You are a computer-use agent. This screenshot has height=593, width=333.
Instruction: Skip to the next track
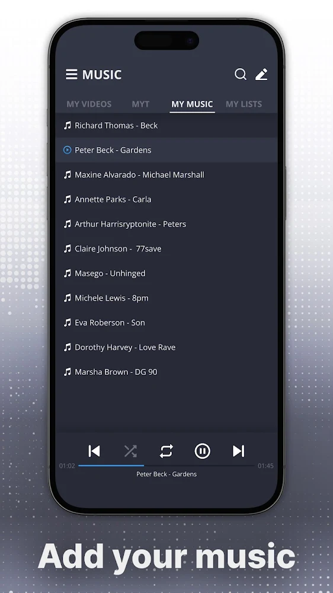click(239, 451)
